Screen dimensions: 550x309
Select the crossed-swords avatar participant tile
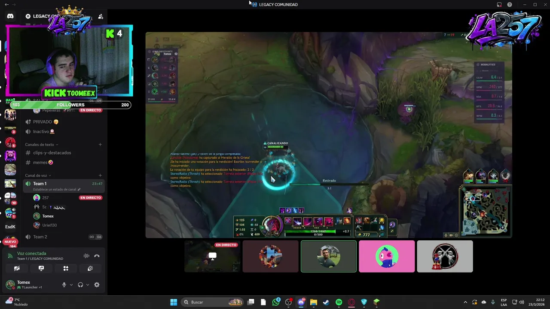pos(445,256)
